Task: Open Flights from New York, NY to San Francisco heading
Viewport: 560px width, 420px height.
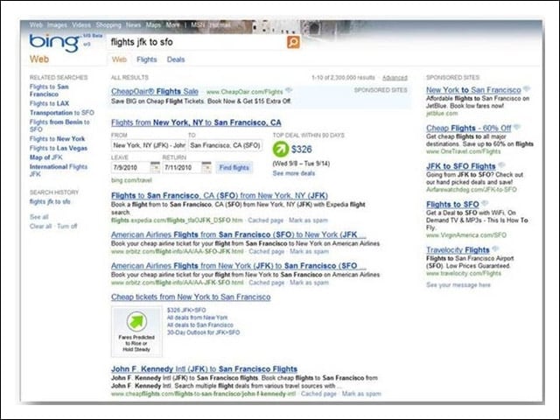Action: (x=196, y=122)
